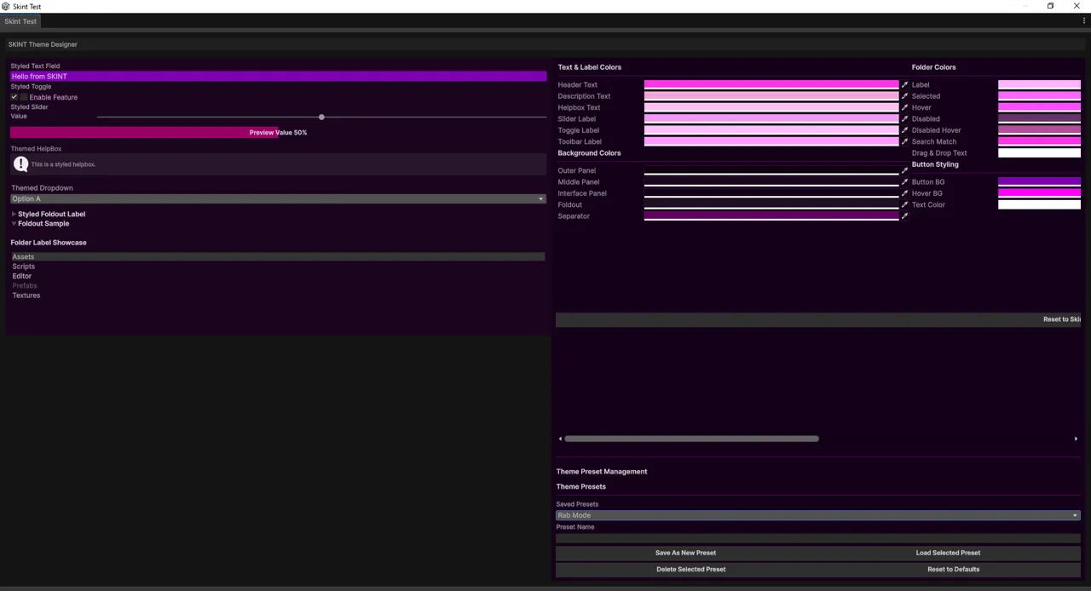Open the Toolbar Label color swatch
This screenshot has height=591, width=1091.
click(771, 142)
